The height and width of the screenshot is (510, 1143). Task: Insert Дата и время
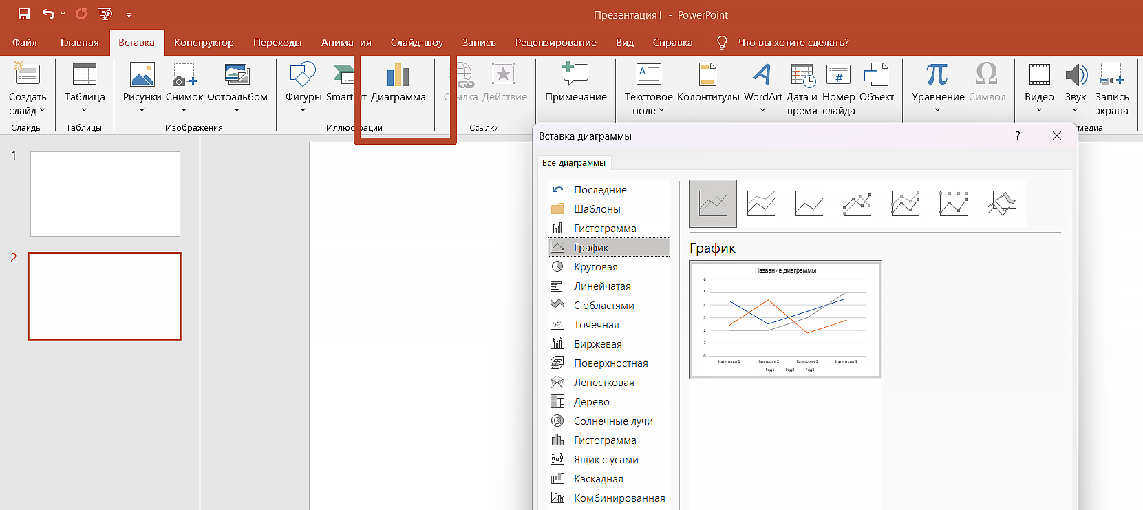[802, 88]
